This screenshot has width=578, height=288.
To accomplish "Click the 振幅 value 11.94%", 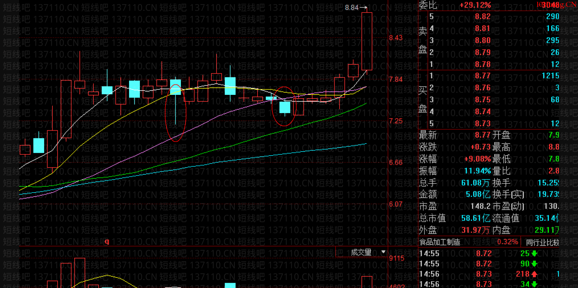I will point(477,171).
